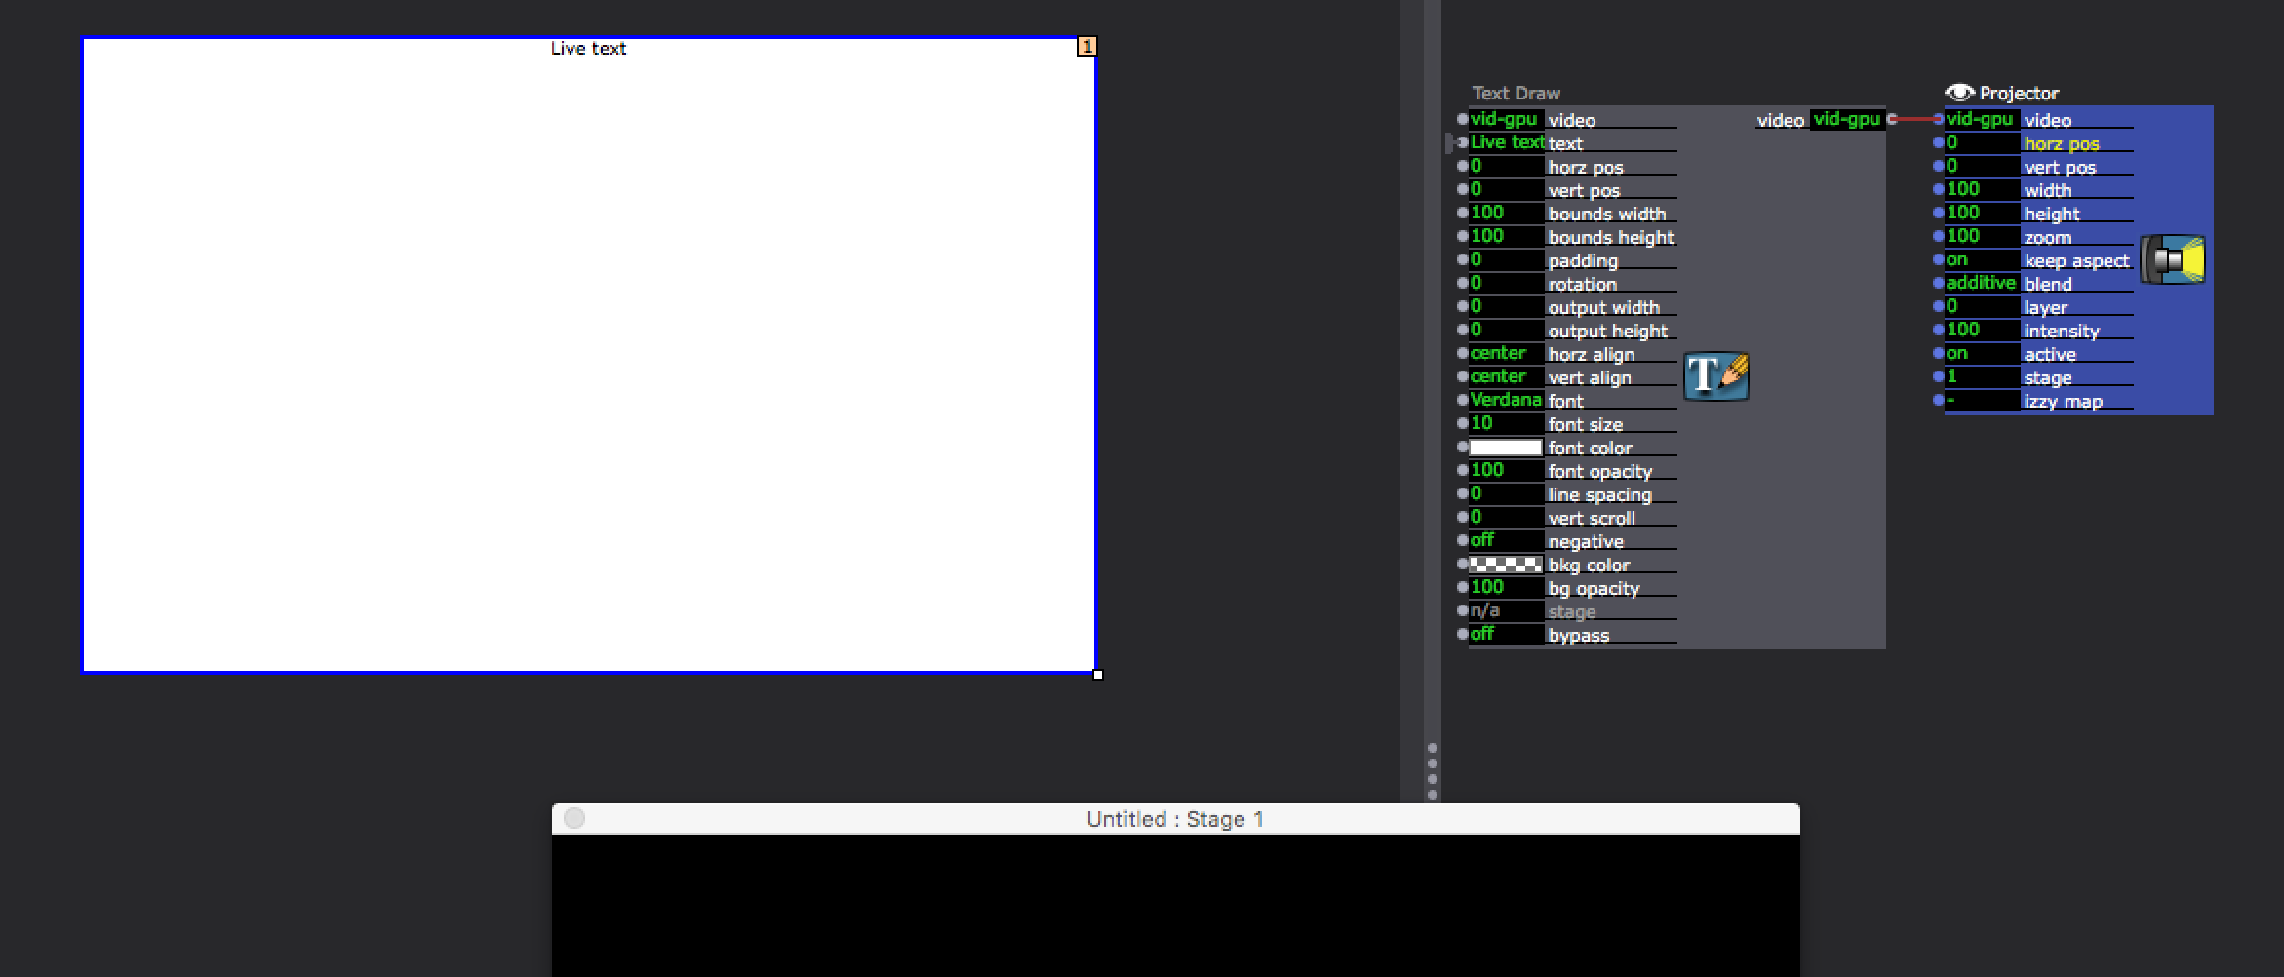Click the izzy map value field

click(1983, 400)
